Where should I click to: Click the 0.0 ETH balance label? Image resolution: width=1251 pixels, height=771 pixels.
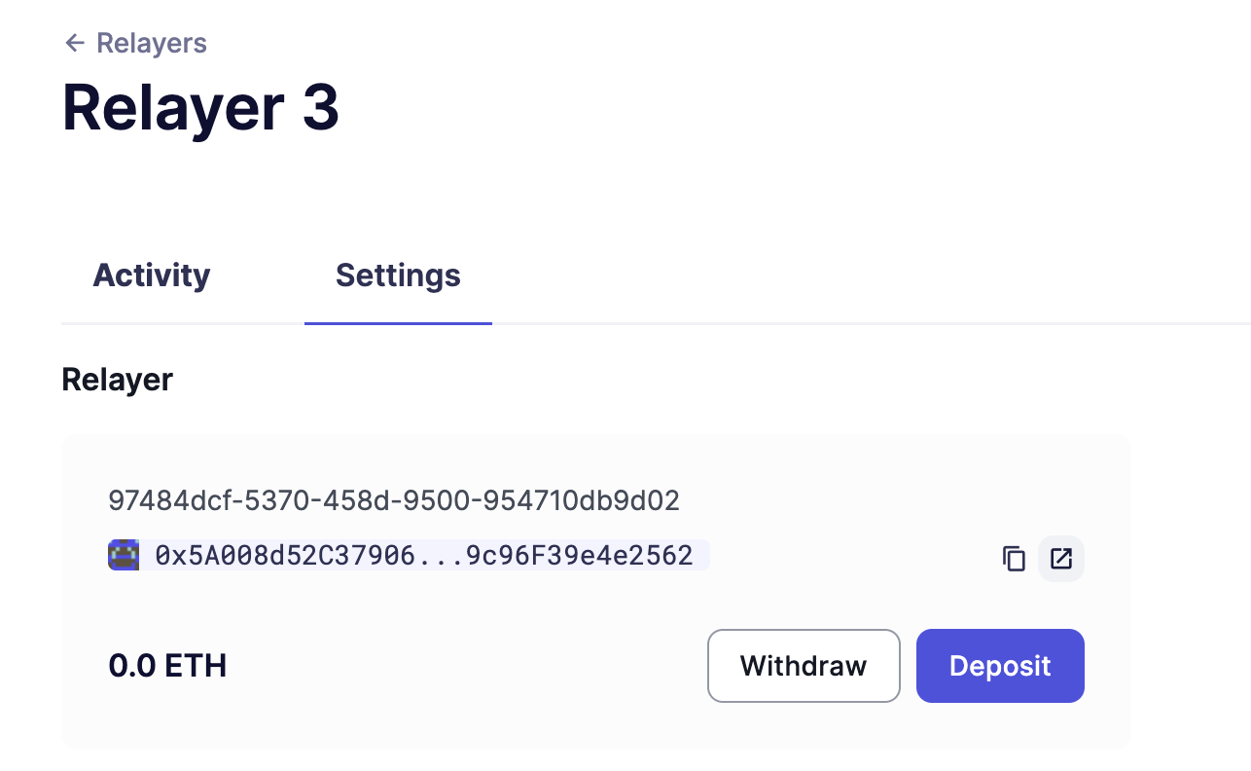coord(168,666)
